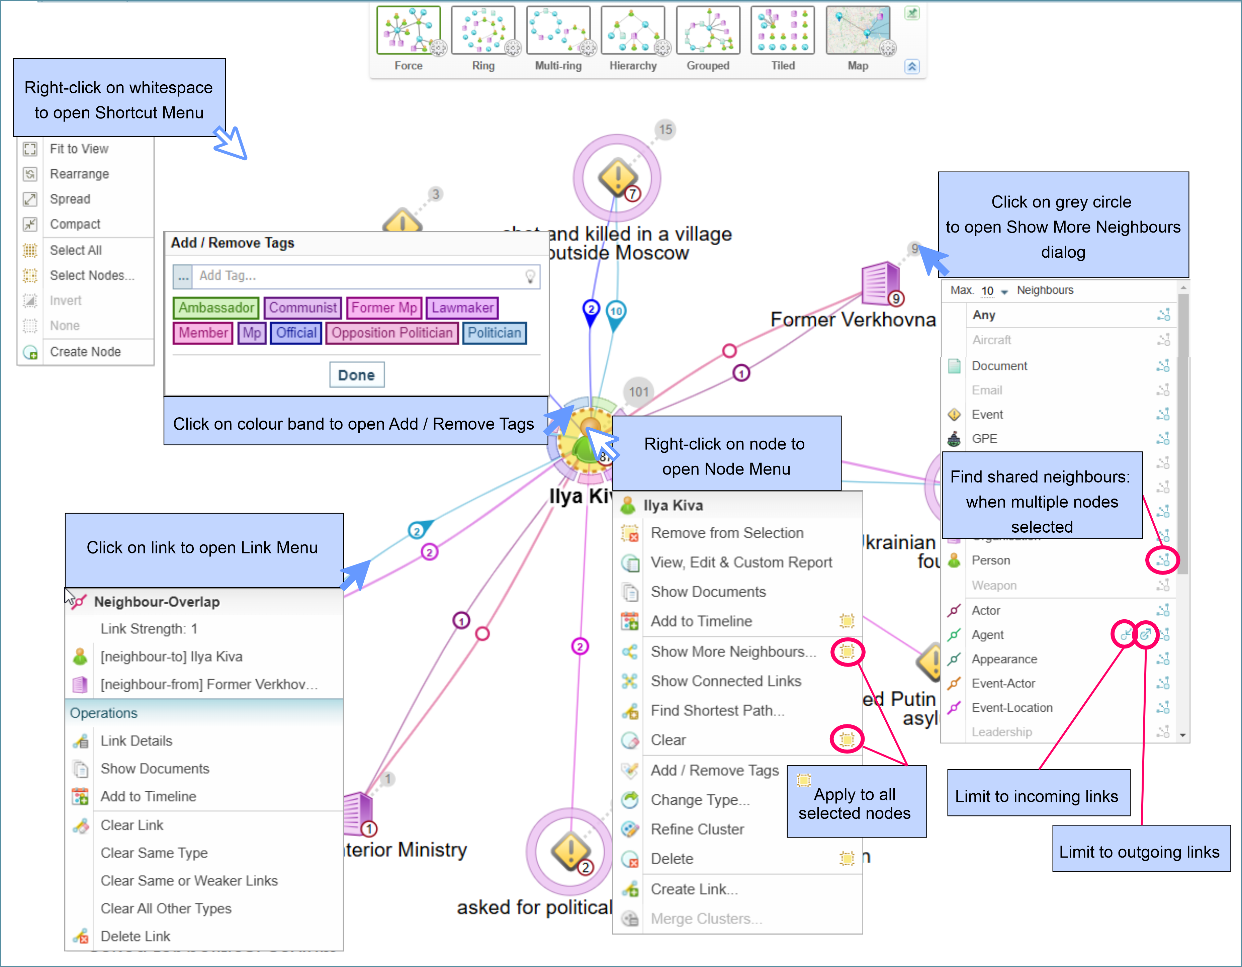The height and width of the screenshot is (967, 1242).
Task: Click the Ring layout settings gear
Action: [x=513, y=48]
